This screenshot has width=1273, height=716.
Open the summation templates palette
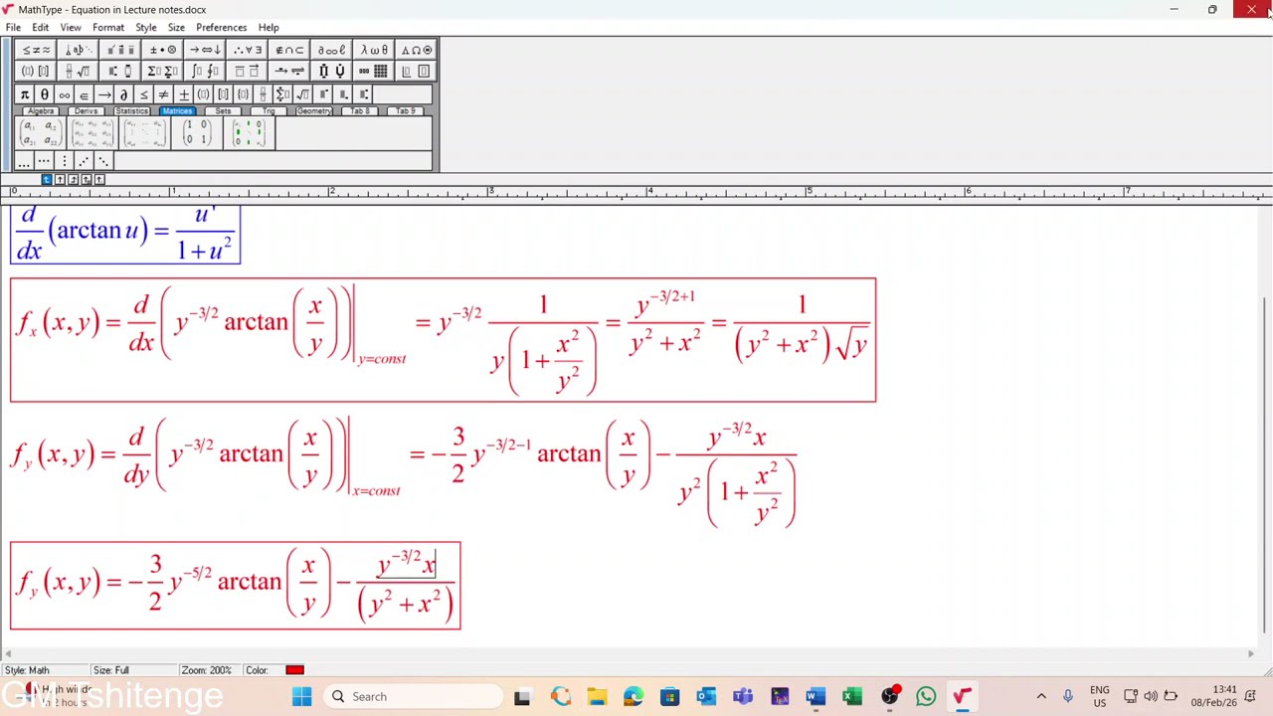163,72
